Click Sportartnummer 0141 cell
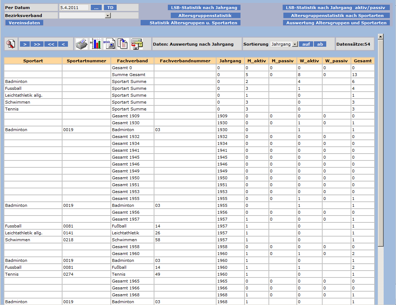The image size is (396, 305). click(x=86, y=233)
